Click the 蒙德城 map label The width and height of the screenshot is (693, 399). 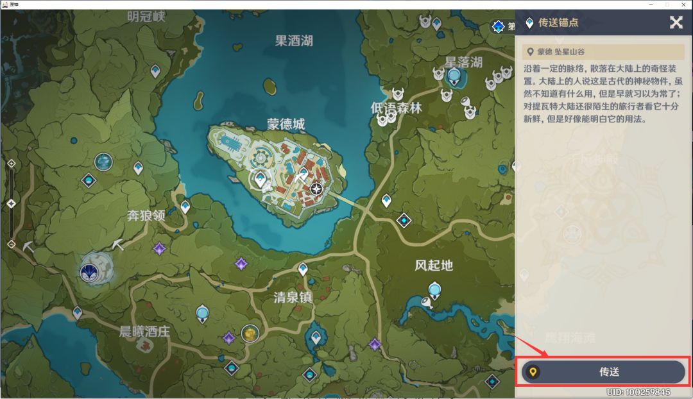point(286,124)
